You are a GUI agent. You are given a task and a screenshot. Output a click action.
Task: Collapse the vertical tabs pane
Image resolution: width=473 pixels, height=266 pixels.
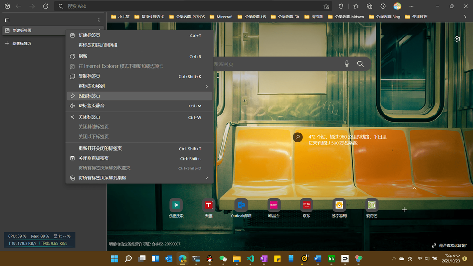click(x=98, y=20)
